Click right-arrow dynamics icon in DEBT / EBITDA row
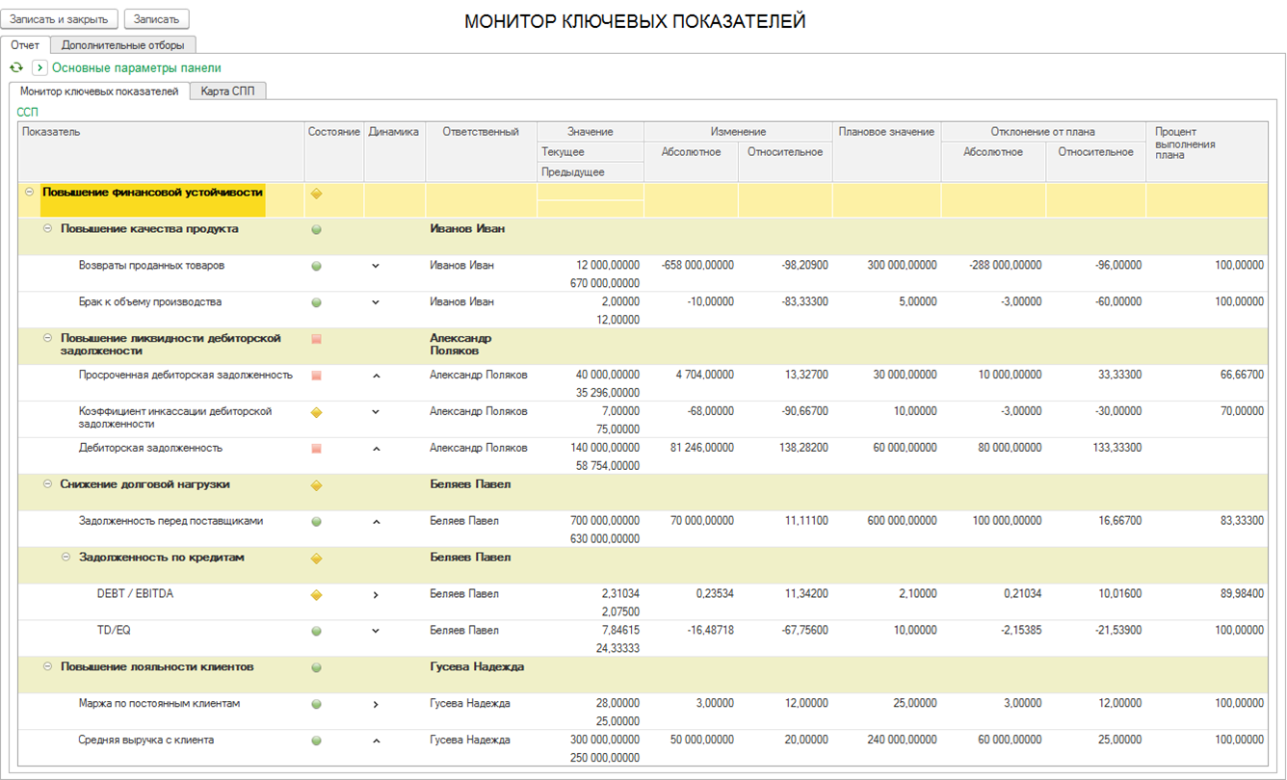 tap(376, 595)
